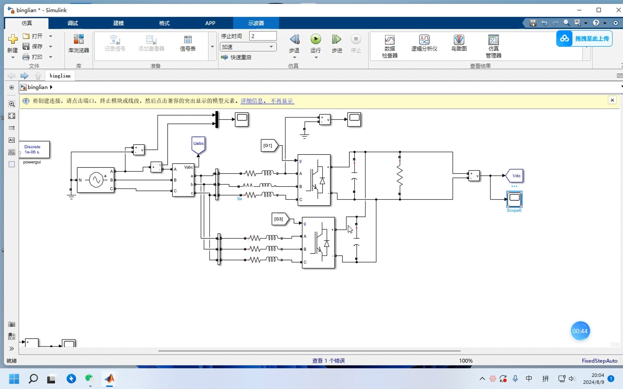Select the Scope6 block
623x389 pixels.
pyautogui.click(x=514, y=199)
